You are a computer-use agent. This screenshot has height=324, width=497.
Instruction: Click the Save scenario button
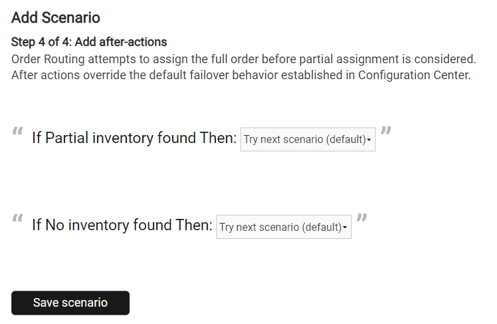click(x=70, y=303)
